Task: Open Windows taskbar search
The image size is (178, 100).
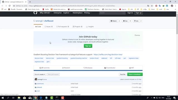Action: pyautogui.click(x=8, y=98)
